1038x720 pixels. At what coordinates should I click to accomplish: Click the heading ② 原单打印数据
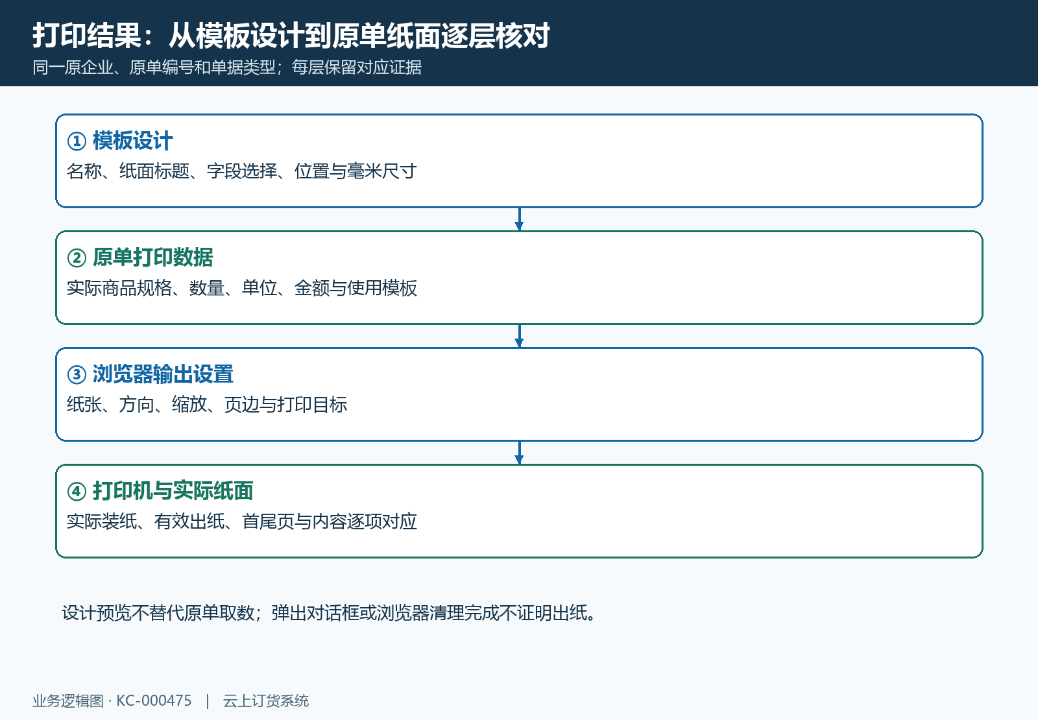point(140,258)
